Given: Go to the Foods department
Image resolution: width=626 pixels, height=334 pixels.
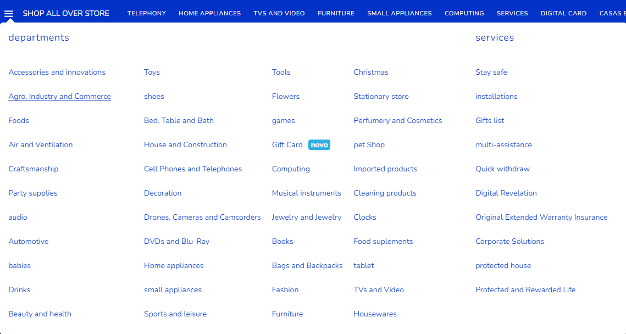Looking at the screenshot, I should [19, 120].
